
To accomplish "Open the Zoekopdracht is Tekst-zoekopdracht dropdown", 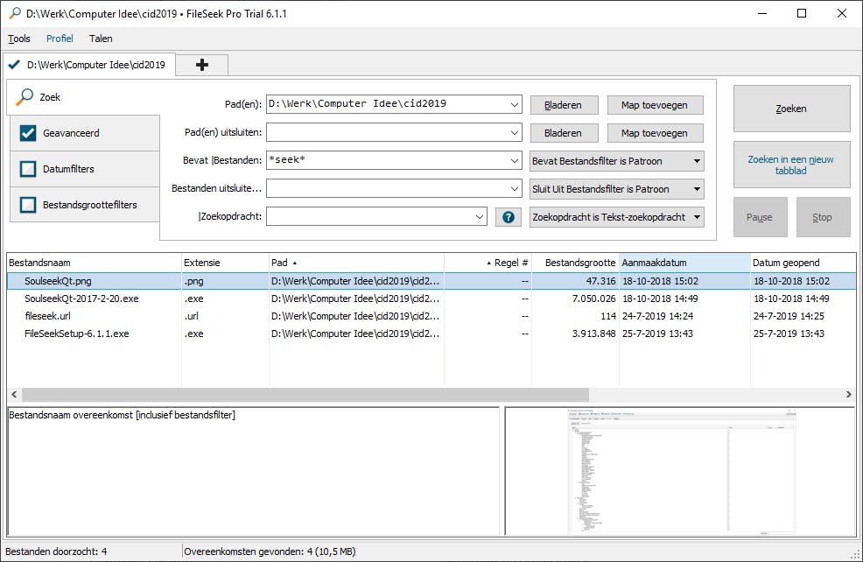I will [x=615, y=216].
